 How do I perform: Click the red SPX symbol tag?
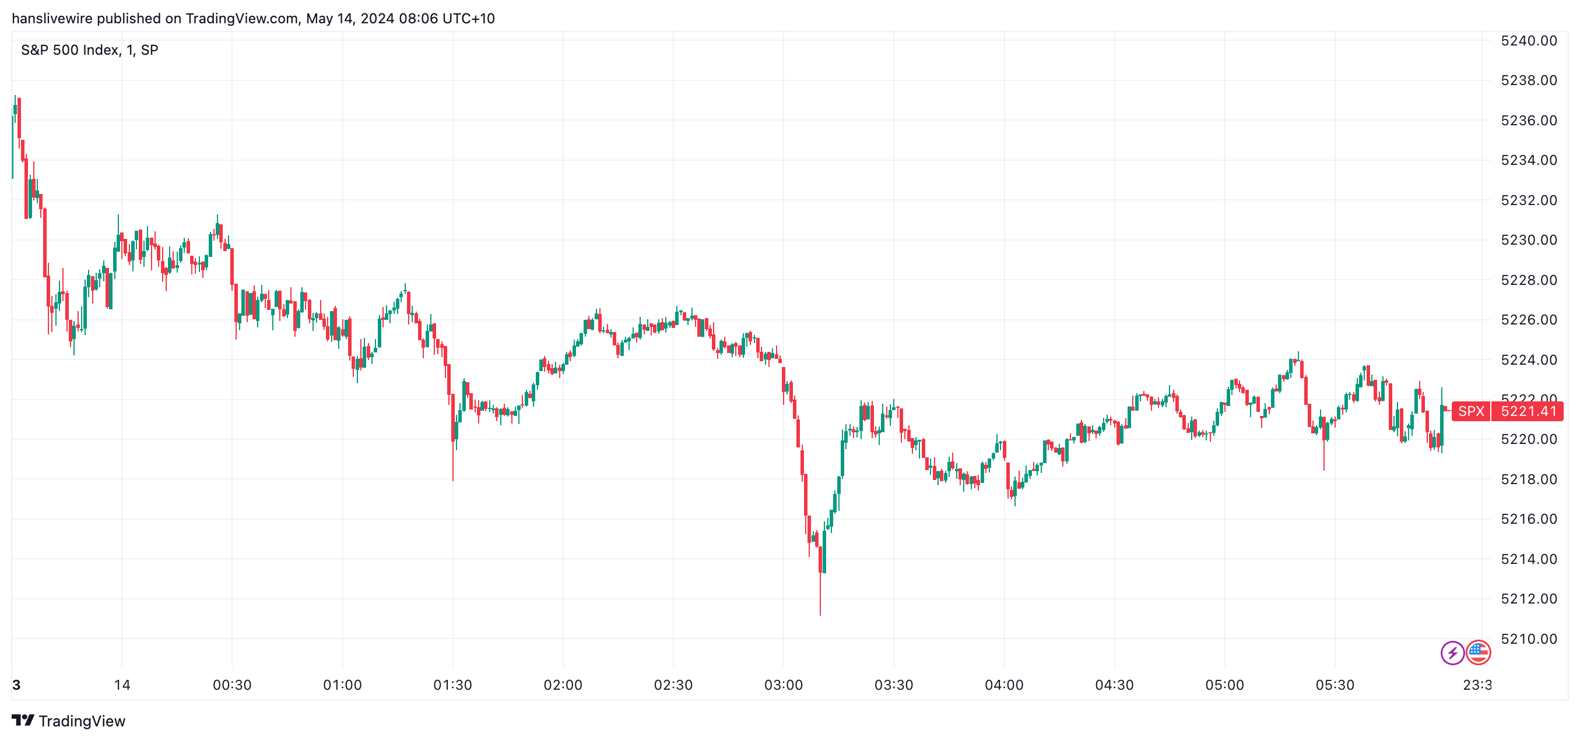(x=1471, y=411)
